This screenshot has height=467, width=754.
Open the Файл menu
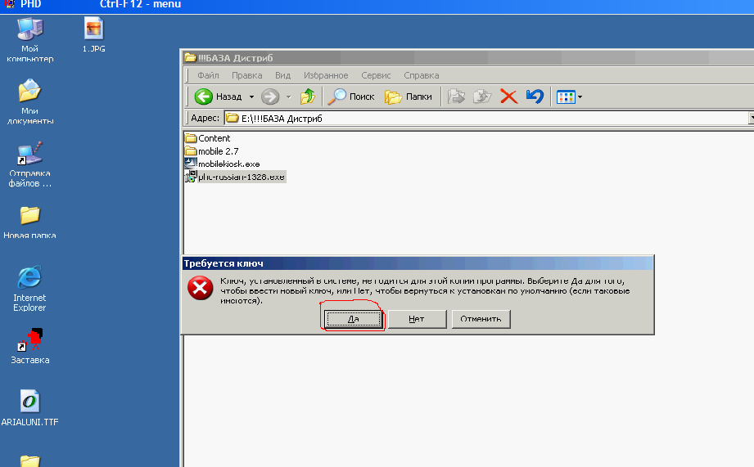coord(208,75)
